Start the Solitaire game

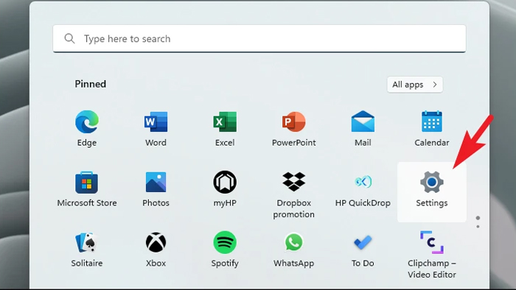click(87, 250)
